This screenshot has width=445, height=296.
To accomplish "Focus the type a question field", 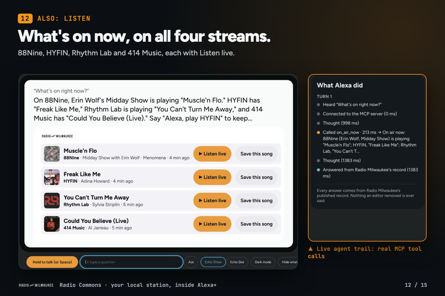I will tap(131, 262).
